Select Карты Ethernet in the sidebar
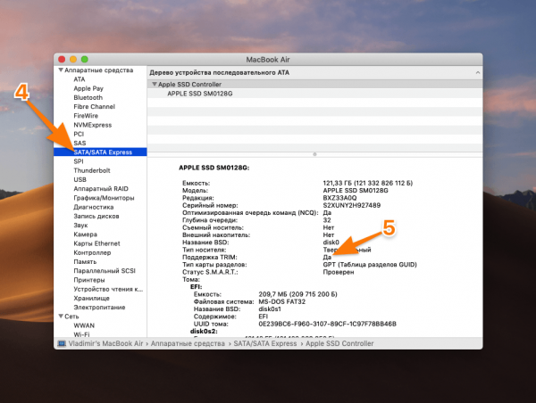Image resolution: width=536 pixels, height=403 pixels. [96, 243]
